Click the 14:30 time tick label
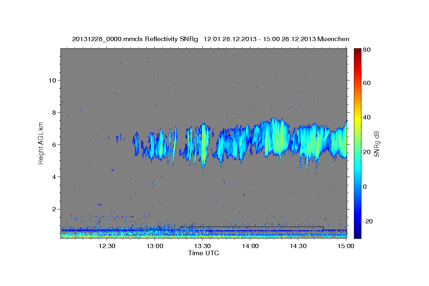Viewport: 429px width, 286px height. tap(298, 246)
